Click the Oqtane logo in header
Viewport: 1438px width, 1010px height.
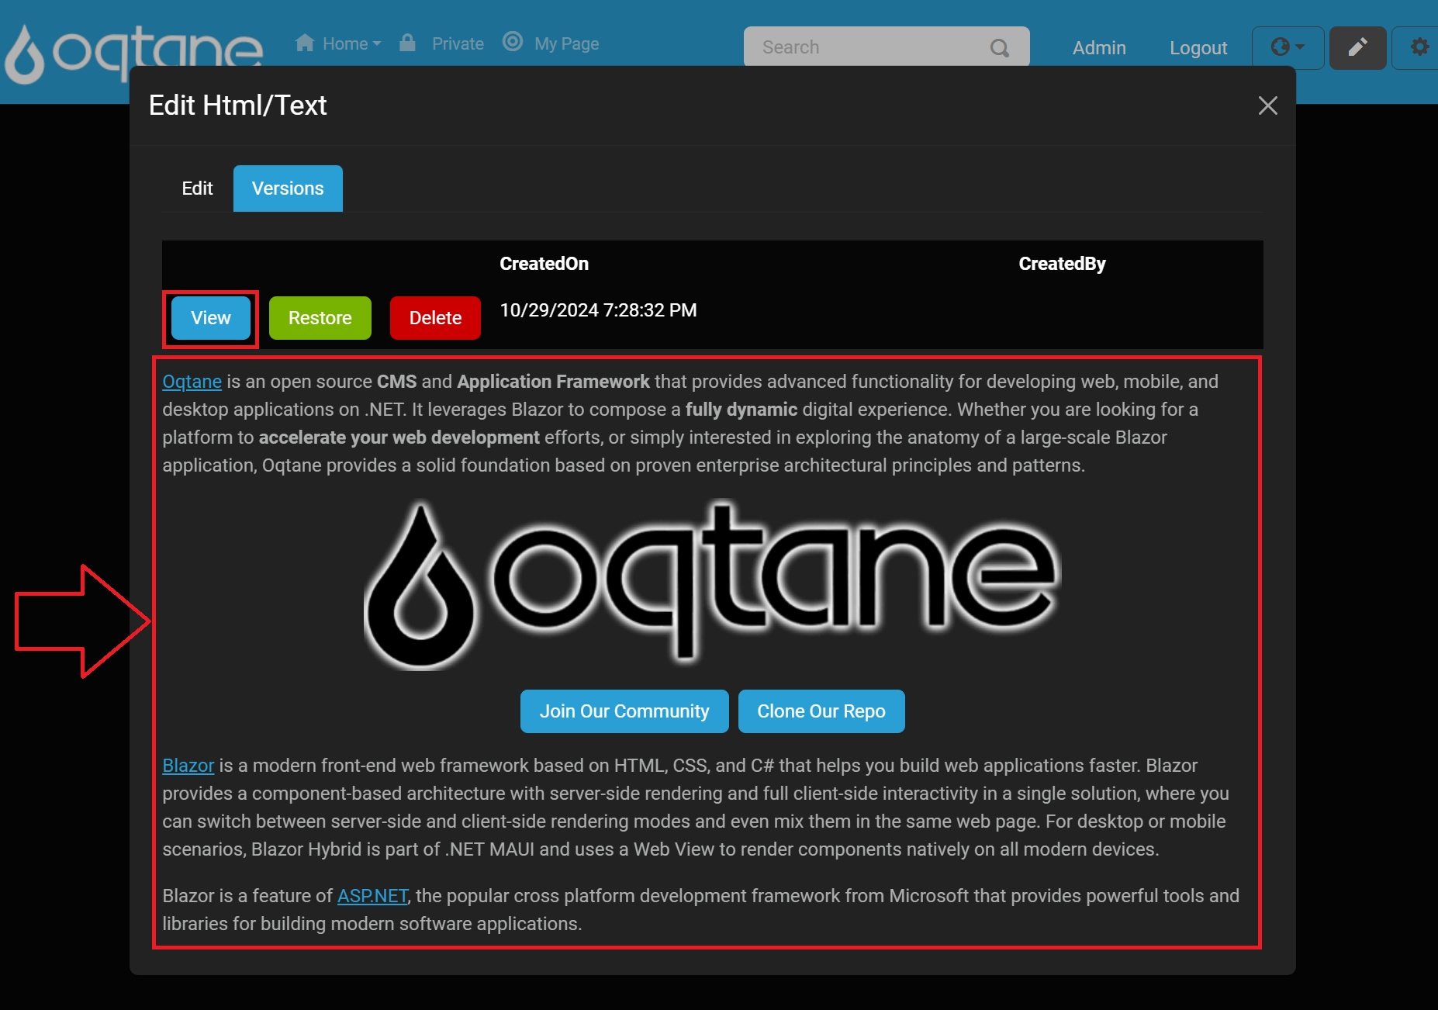pyautogui.click(x=133, y=53)
